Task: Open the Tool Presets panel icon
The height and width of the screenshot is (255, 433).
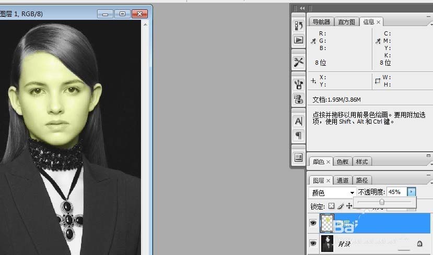Action: 299,62
